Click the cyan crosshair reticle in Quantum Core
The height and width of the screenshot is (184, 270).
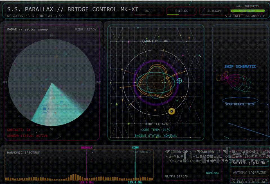(x=179, y=81)
